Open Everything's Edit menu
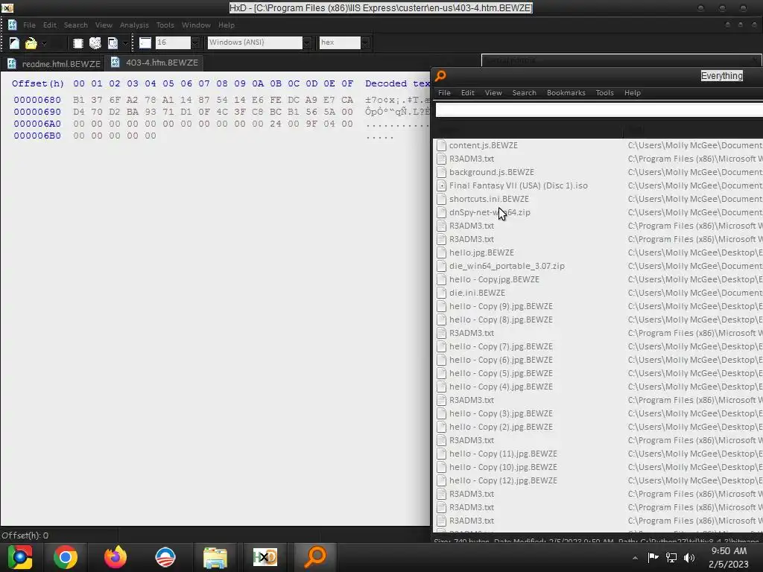This screenshot has height=572, width=763. [468, 92]
